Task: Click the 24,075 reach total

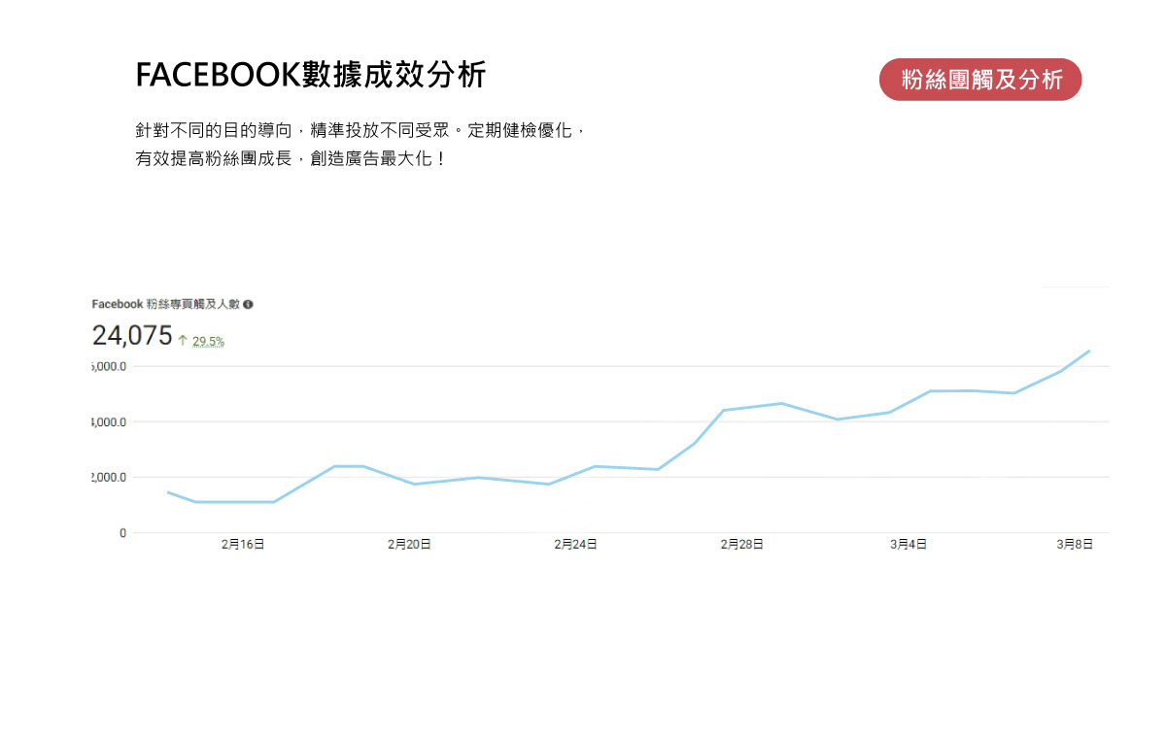Action: (x=132, y=336)
